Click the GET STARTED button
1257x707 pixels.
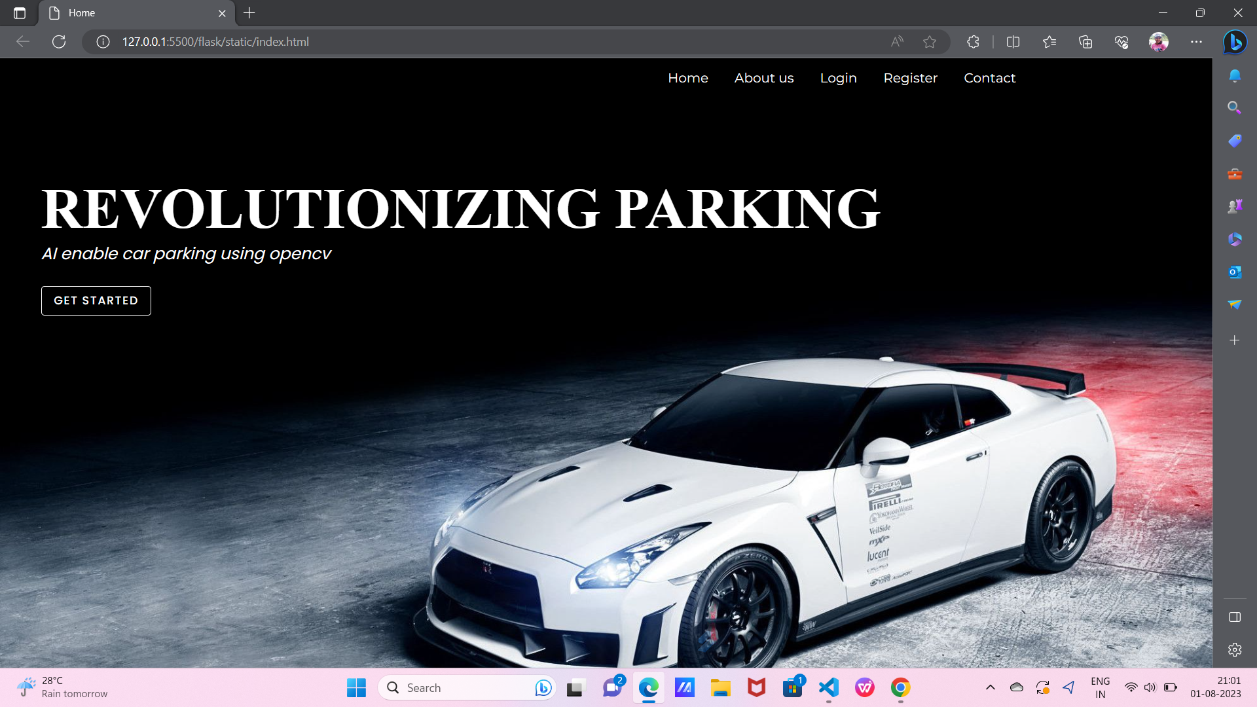[x=96, y=300]
